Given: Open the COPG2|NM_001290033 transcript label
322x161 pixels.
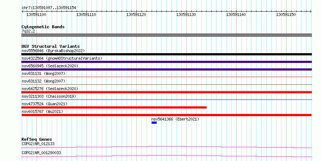Looking at the screenshot, I should coord(41,153).
